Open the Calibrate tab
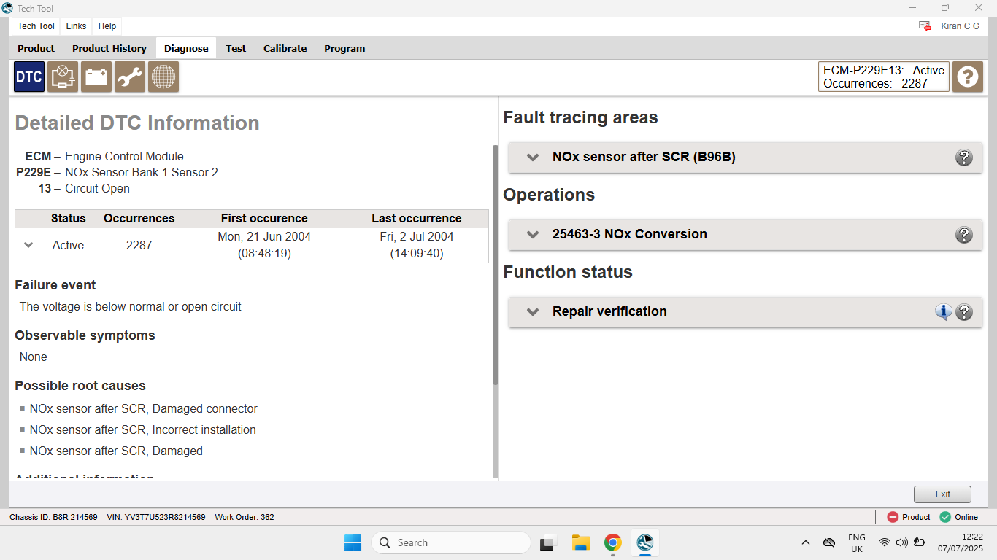 pos(285,48)
